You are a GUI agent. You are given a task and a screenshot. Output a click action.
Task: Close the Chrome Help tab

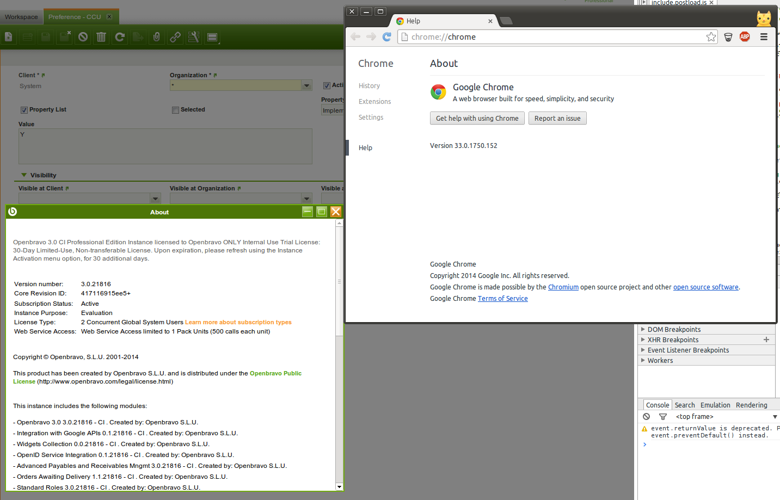point(490,21)
